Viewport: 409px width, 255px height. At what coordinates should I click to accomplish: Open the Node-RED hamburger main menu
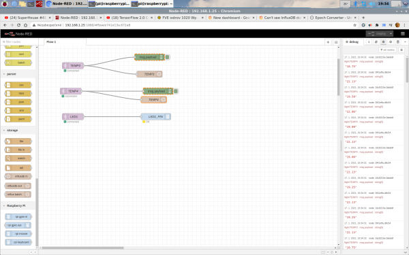point(403,34)
